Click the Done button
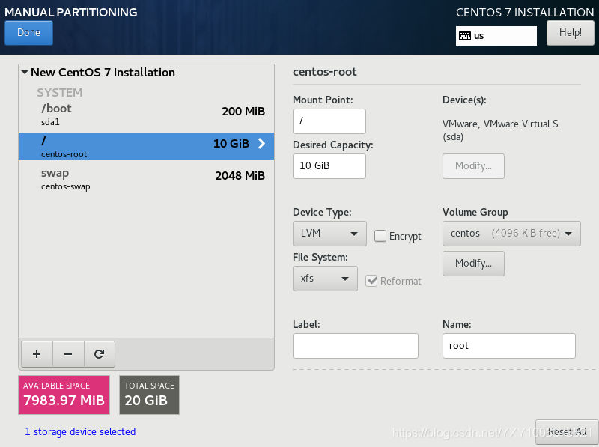The height and width of the screenshot is (447, 599). pos(28,33)
